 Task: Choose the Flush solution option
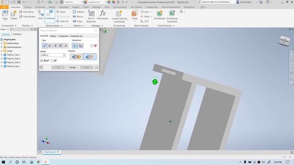click(90, 57)
